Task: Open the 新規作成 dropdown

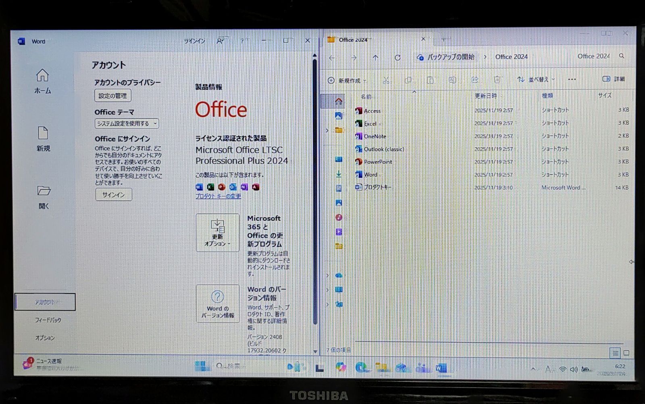Action: point(347,80)
